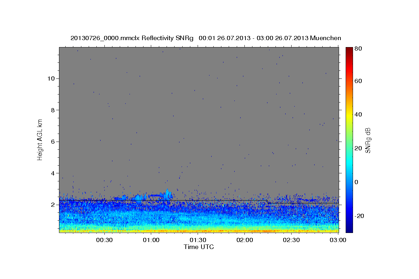The height and width of the screenshot is (279, 419).
Task: Click the 'Height AGL km' axis label
Action: [x=40, y=140]
